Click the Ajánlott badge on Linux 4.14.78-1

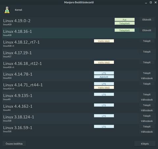(x=104, y=77)
